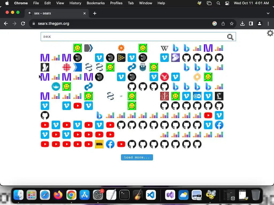The image size is (274, 205).
Task: Open the Chrome downloads icon
Action: [242, 23]
